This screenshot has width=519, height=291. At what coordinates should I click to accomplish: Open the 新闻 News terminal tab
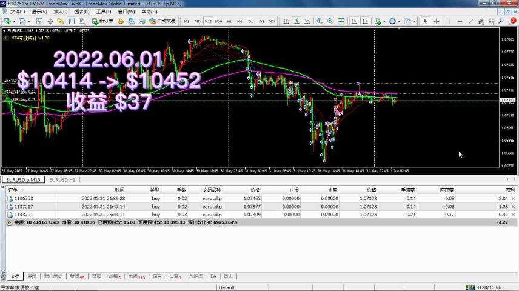coord(77,276)
